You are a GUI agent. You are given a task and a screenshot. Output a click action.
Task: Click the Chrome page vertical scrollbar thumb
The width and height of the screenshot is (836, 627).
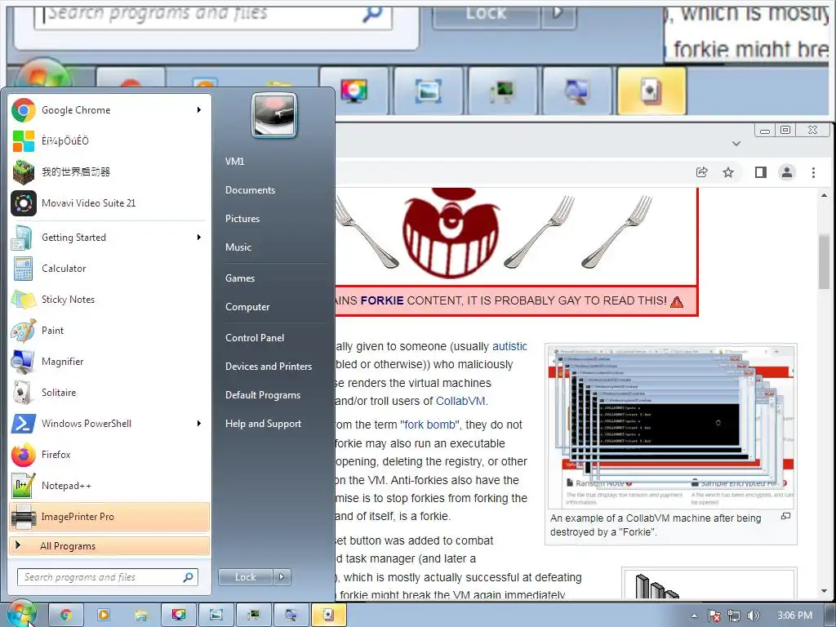click(x=824, y=261)
